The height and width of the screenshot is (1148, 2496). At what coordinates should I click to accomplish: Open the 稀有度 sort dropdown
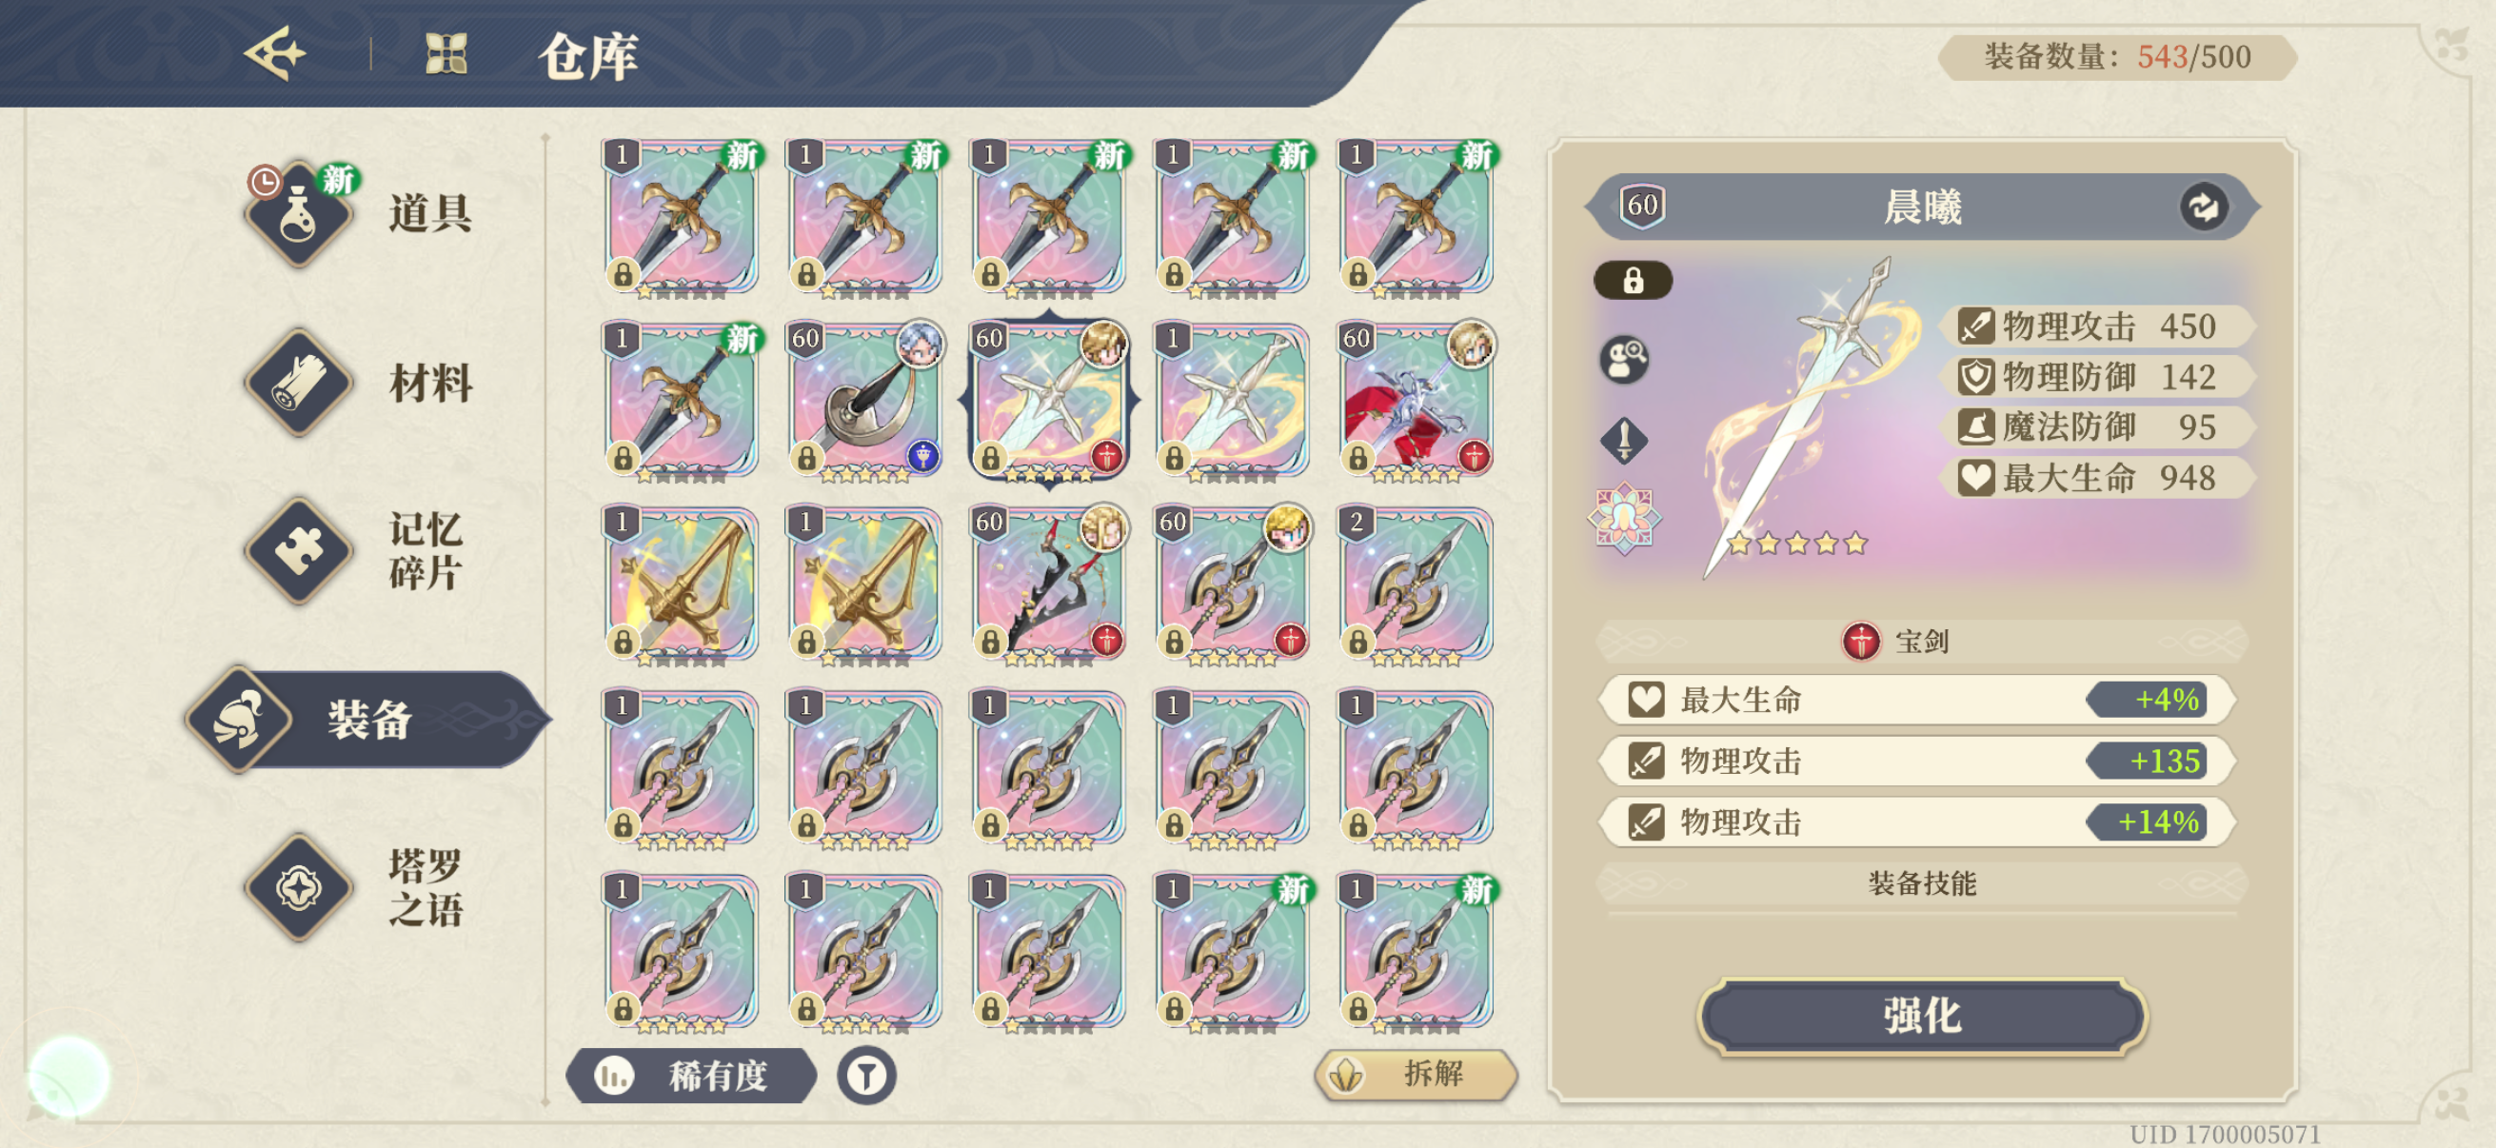(x=691, y=1075)
